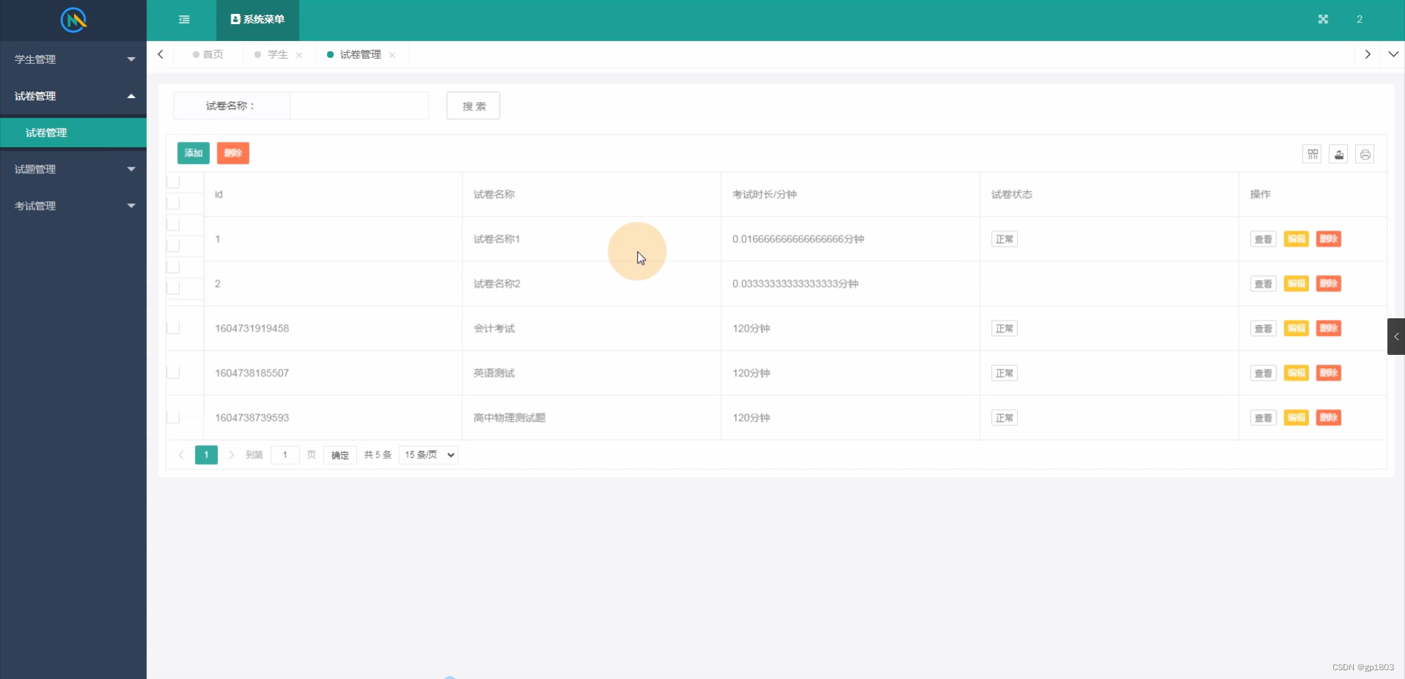Screen dimensions: 1405x679
Task: Click the back arrow left of tabs
Action: pyautogui.click(x=160, y=54)
